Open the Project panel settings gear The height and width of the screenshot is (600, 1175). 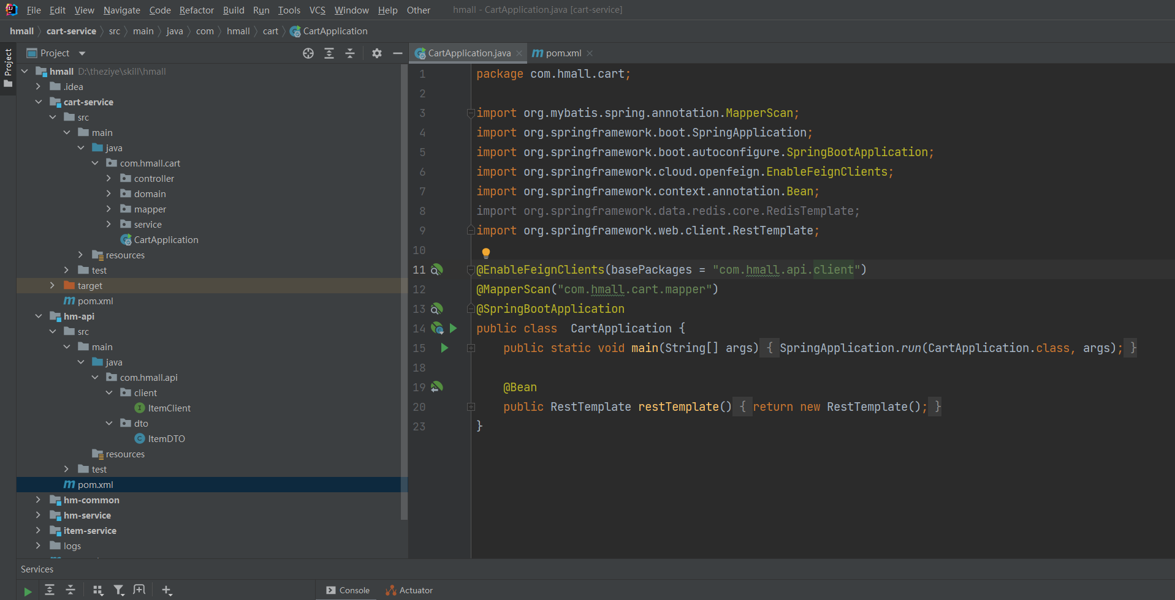[x=377, y=53]
